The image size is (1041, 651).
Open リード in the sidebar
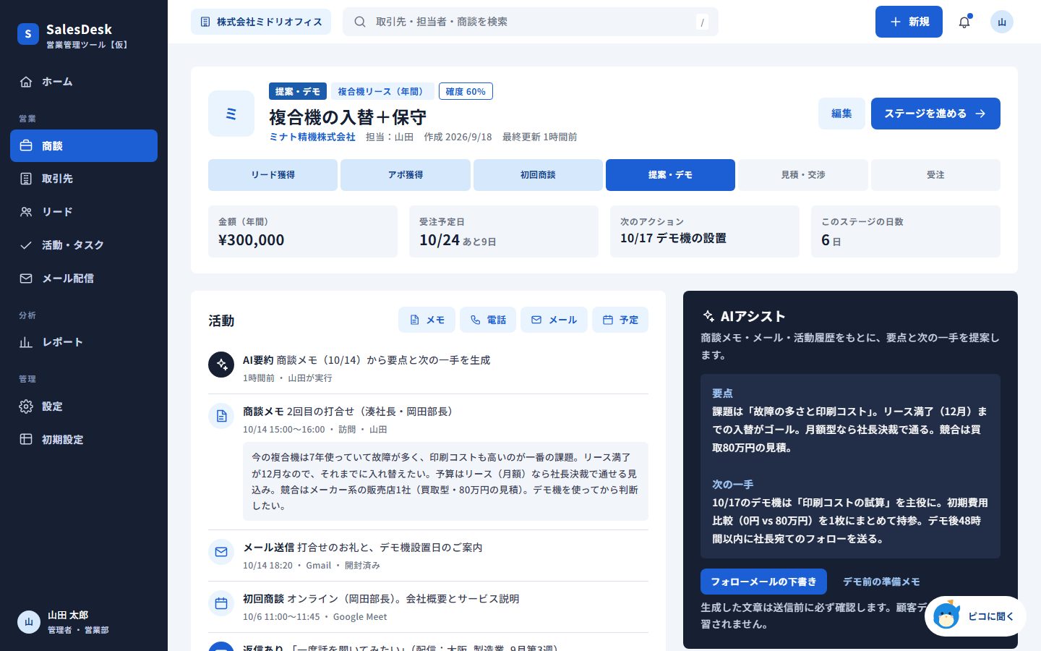coord(84,212)
